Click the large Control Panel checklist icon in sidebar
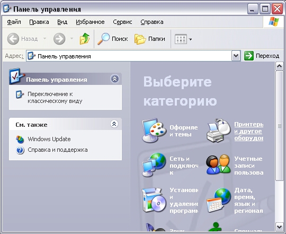The width and height of the screenshot is (286, 234). click(17, 76)
